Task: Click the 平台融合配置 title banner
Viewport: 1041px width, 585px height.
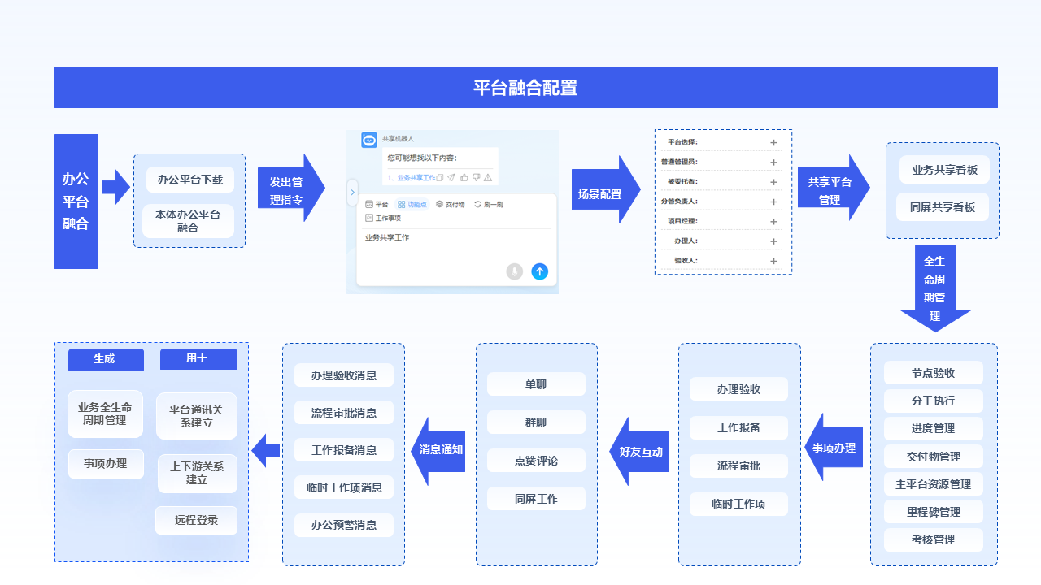Action: 526,87
